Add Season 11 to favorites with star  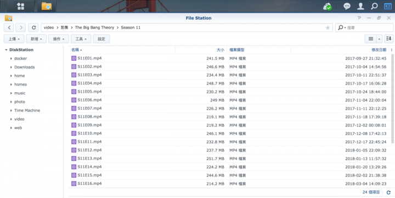[328, 28]
